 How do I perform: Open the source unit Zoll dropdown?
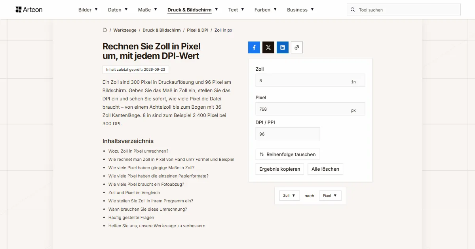[x=290, y=196]
